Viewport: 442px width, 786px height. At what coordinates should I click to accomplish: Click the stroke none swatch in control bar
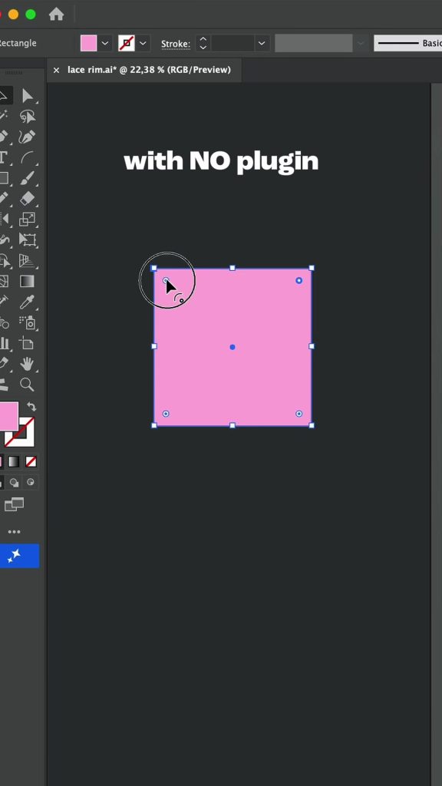click(x=127, y=43)
